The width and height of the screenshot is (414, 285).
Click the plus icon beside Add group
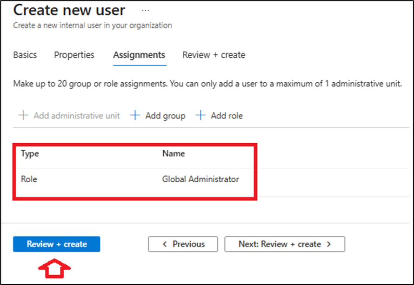coord(135,116)
